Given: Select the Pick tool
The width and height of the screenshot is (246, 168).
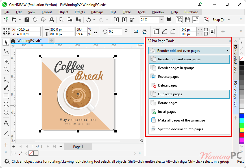Looking at the screenshot, I should pos(6,43).
